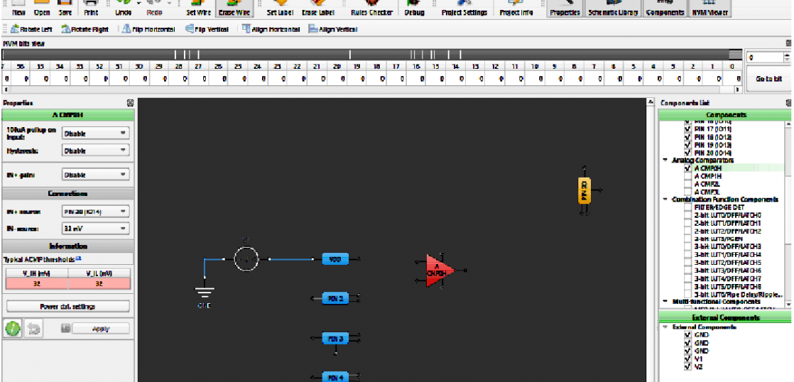The height and width of the screenshot is (382, 794).
Task: Click the Apply button
Action: pyautogui.click(x=101, y=329)
